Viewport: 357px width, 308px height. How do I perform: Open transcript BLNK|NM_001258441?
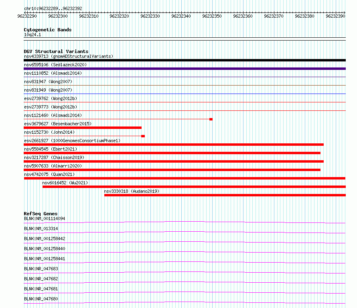tap(45, 259)
